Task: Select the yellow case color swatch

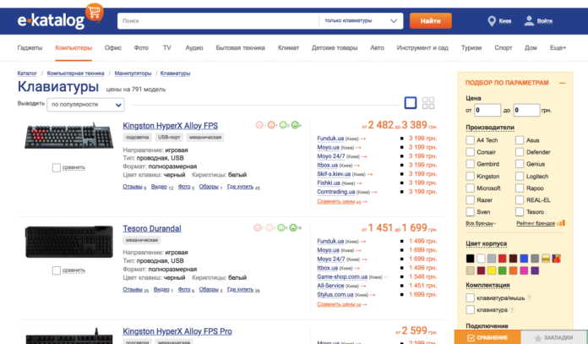Action: (x=492, y=270)
